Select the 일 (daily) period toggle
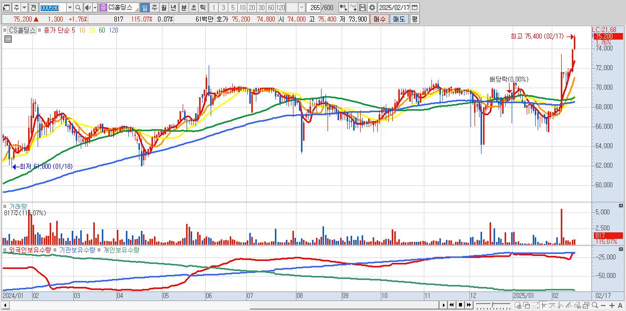The width and height of the screenshot is (626, 311). click(144, 8)
